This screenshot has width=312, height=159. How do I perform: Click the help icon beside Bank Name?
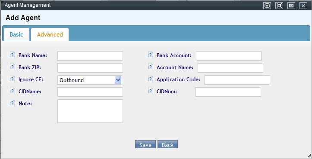[13, 55]
